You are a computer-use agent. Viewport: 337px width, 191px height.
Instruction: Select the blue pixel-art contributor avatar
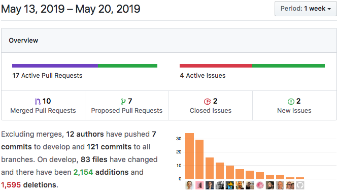click(230, 185)
